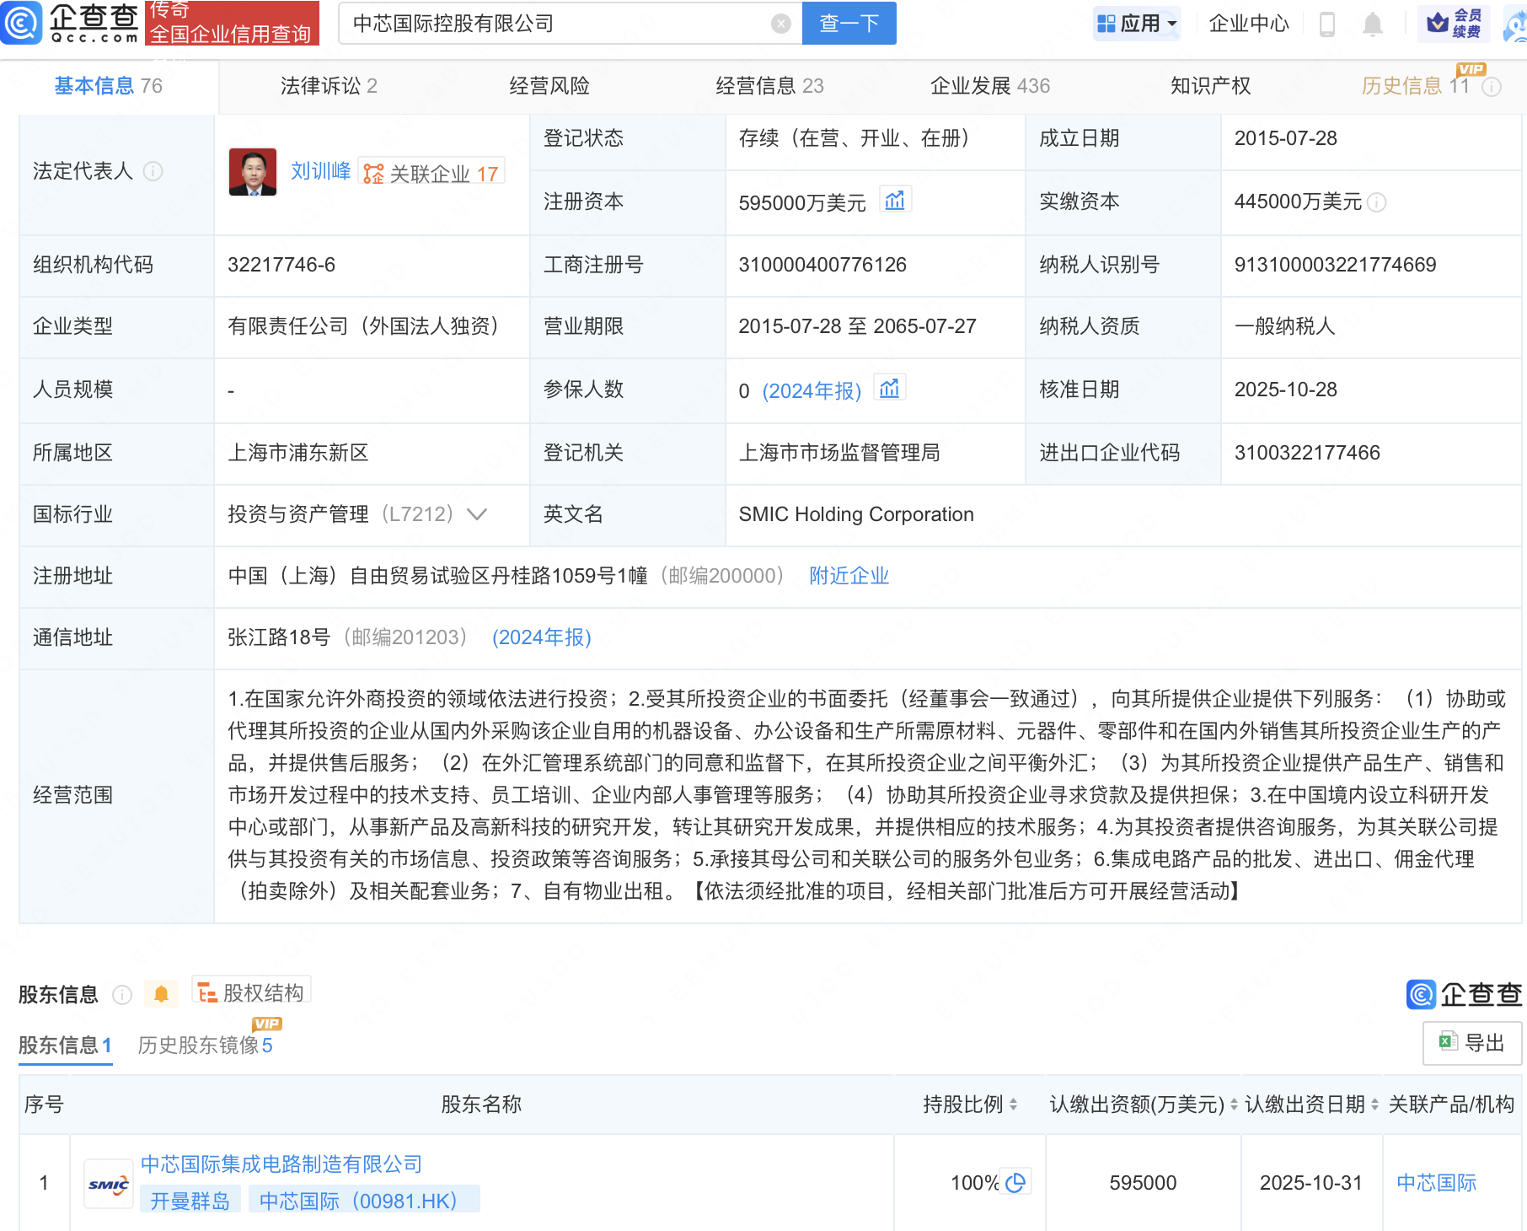Expand the 国标行业 industry chevron

click(477, 514)
